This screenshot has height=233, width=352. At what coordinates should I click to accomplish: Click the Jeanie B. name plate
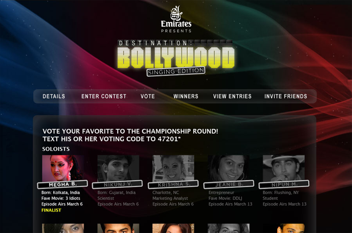pyautogui.click(x=229, y=184)
